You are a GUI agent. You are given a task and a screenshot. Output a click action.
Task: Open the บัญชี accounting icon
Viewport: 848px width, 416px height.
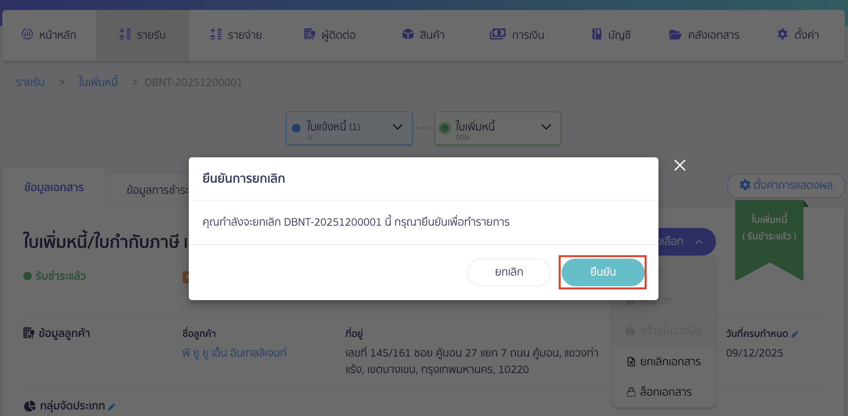point(596,35)
